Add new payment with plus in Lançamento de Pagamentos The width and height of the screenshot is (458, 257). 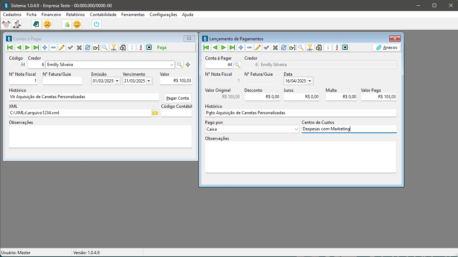(241, 47)
